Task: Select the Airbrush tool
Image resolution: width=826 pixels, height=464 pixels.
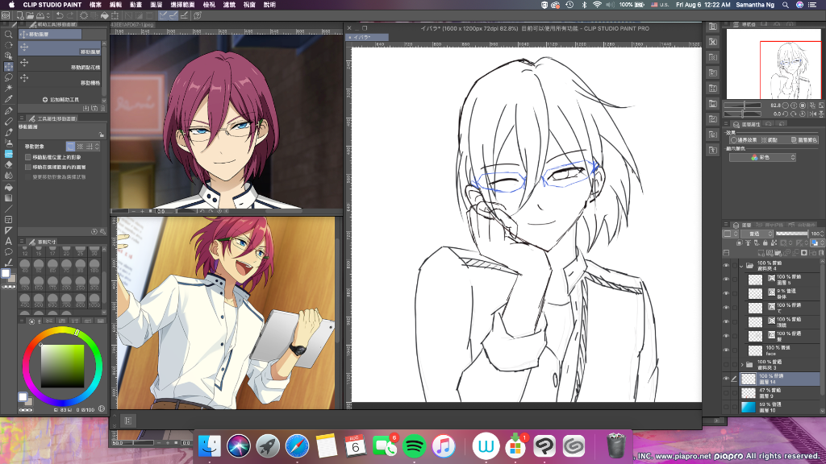Action: pos(8,143)
